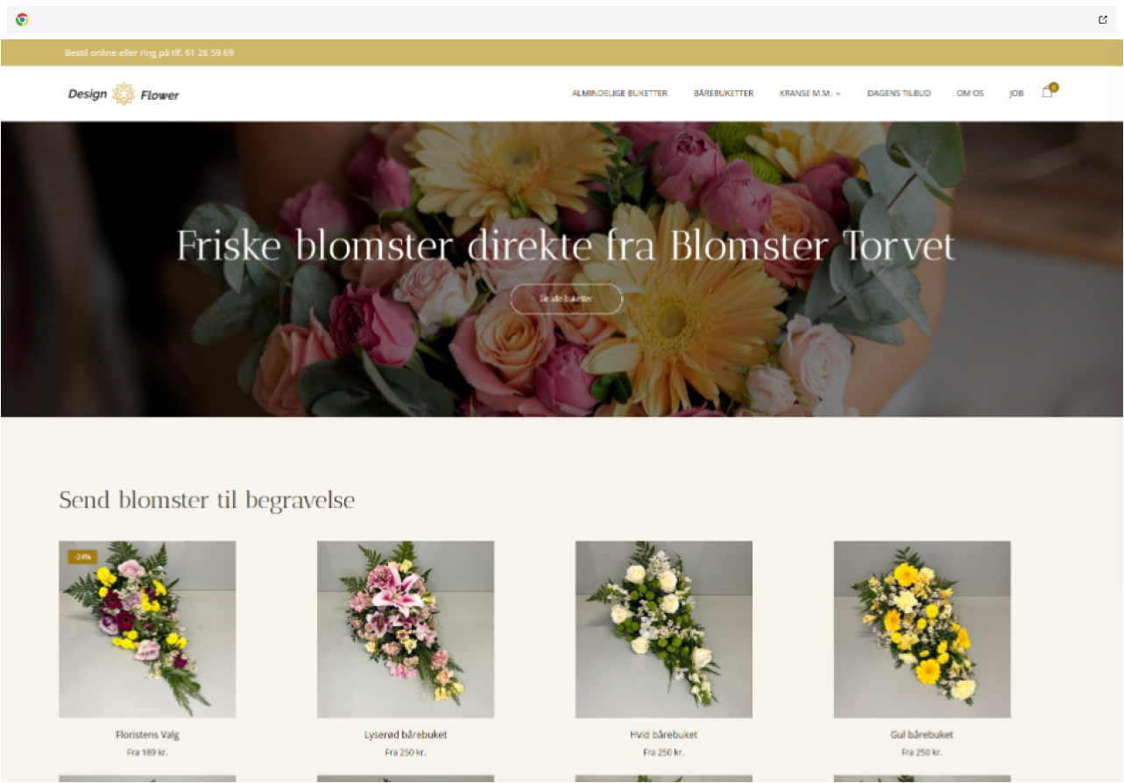
Task: Click phone number text in top banner
Action: (209, 53)
